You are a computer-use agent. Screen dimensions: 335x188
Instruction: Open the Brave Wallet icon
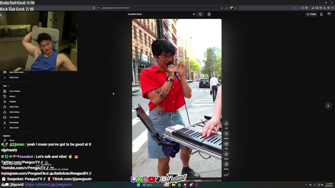click(321, 8)
